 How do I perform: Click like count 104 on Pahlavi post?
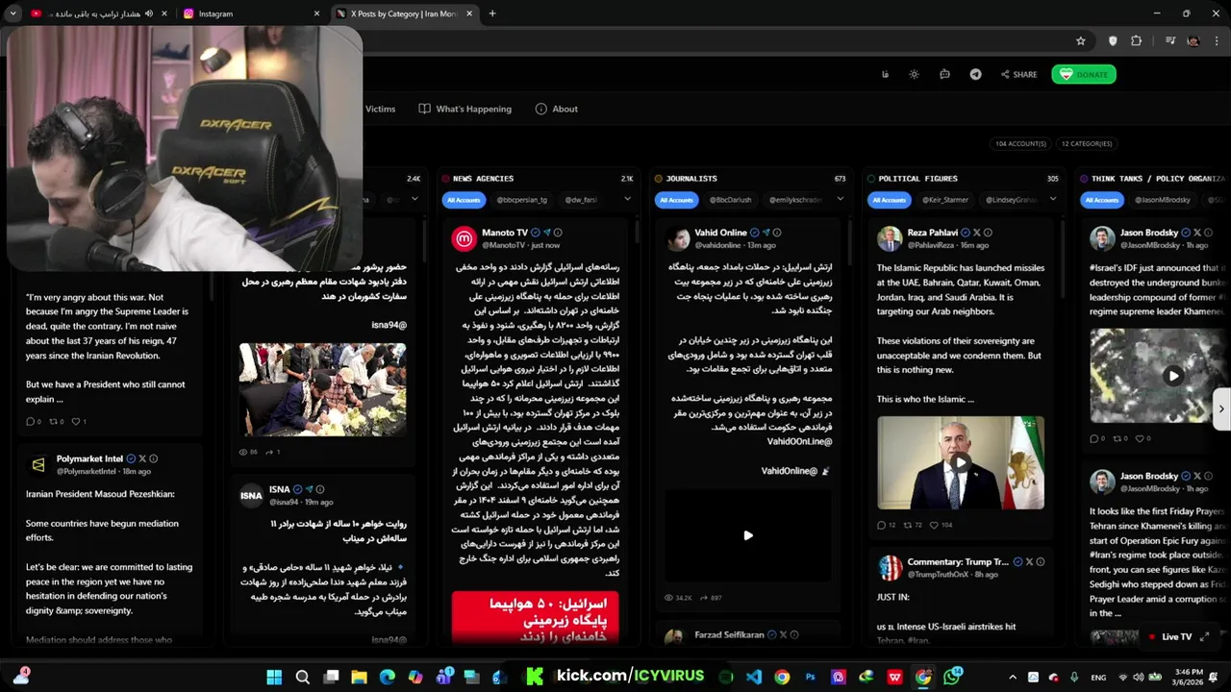[x=941, y=525]
